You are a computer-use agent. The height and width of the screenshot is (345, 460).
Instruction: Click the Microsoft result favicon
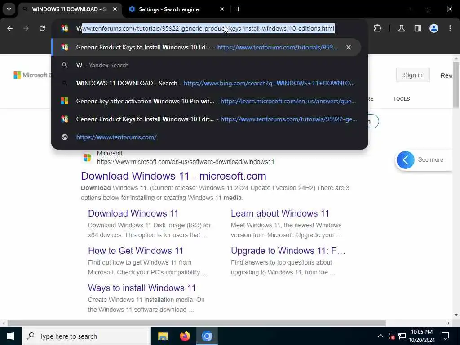tap(87, 158)
